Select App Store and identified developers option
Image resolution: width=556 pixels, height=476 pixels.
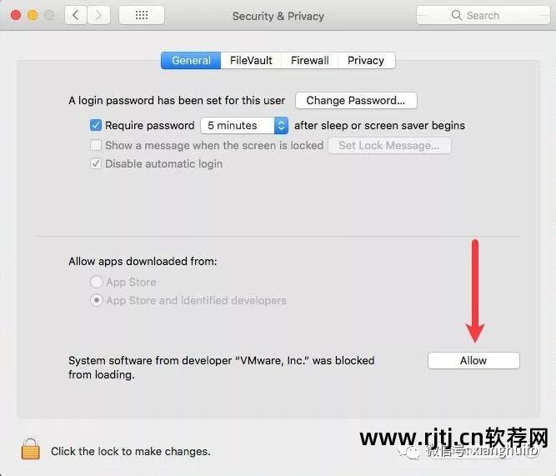point(97,300)
